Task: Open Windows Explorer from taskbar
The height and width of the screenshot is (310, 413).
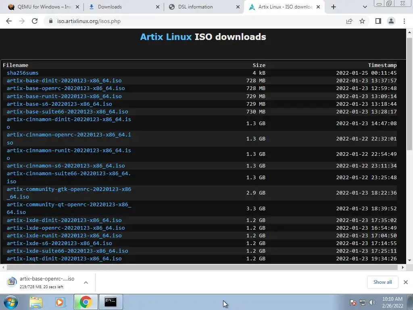Action: click(36, 302)
